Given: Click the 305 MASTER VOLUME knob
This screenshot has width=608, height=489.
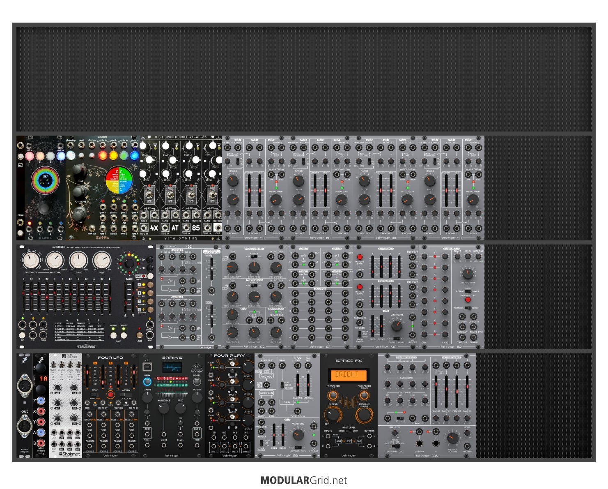Looking at the screenshot, I should (x=452, y=438).
